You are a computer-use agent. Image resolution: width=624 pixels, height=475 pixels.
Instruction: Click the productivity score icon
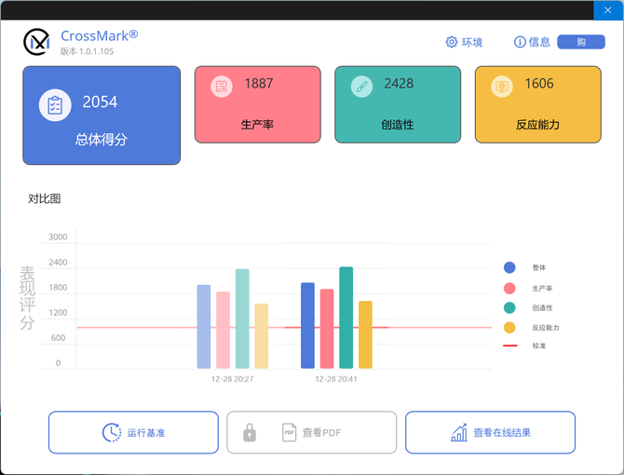coord(222,87)
